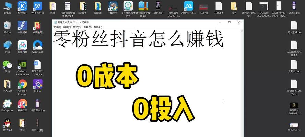305x137 pixels.
Task: Maximize the Notepad window
Action: point(229,22)
